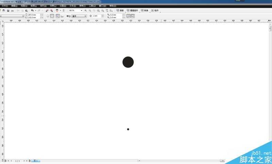The image size is (272, 164).
Task: Open the 801% zoom level dropdown
Action: pos(75,11)
